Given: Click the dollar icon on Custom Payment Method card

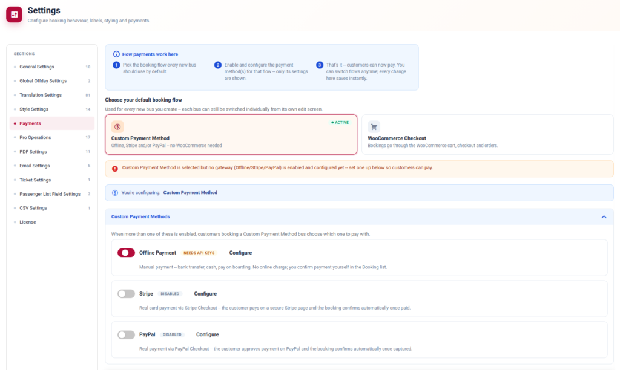Looking at the screenshot, I should (x=117, y=127).
